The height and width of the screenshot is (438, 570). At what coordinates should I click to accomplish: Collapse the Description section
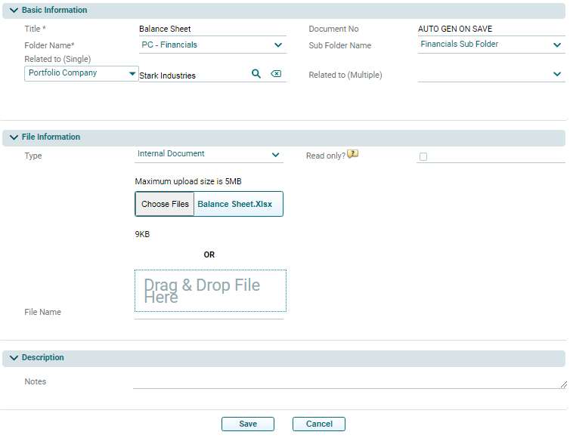(x=14, y=358)
